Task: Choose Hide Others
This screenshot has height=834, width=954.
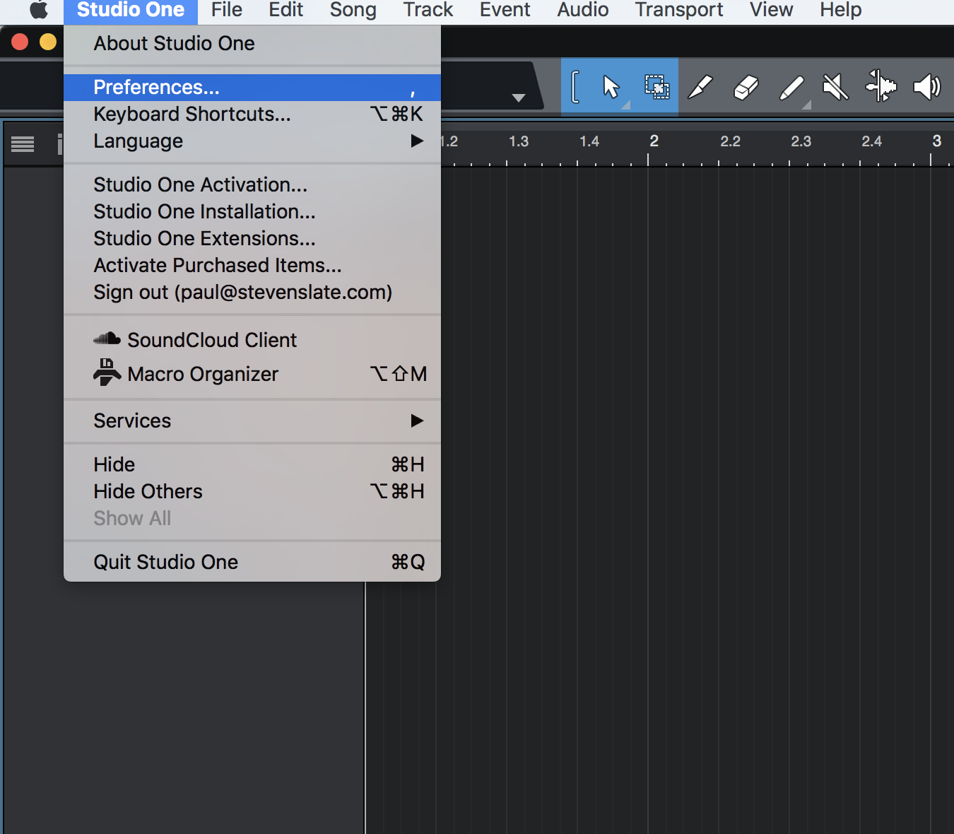Action: coord(252,491)
